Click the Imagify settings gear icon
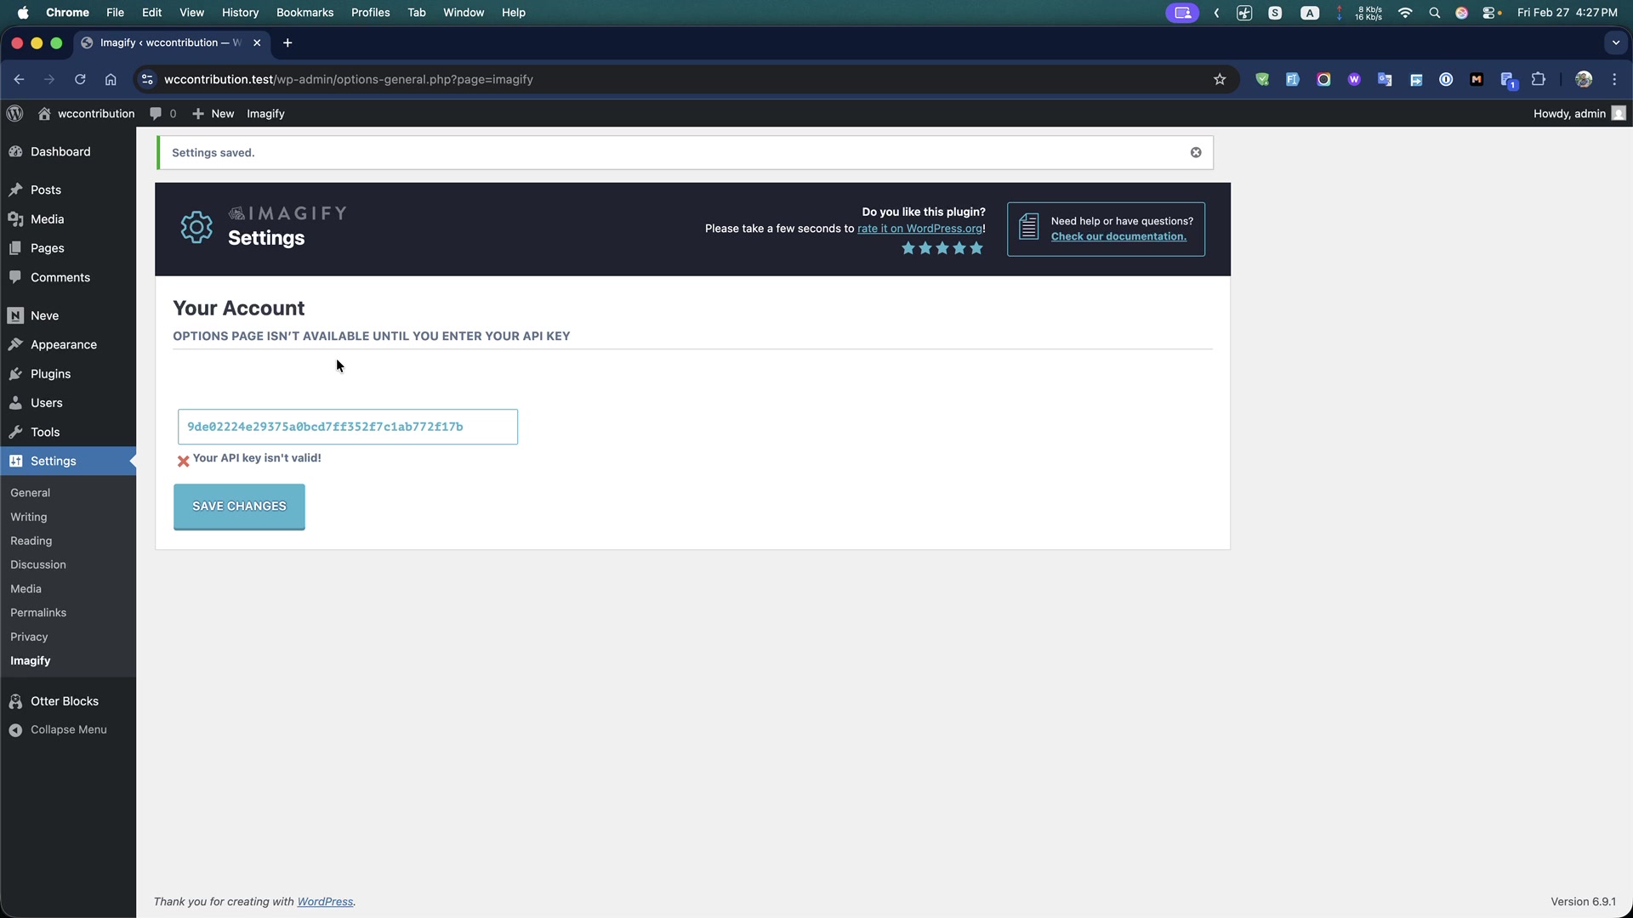Screen dimensions: 1633x918 196,228
